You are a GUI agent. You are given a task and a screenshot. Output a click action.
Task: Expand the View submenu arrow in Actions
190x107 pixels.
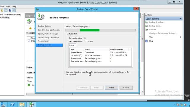[181, 37]
